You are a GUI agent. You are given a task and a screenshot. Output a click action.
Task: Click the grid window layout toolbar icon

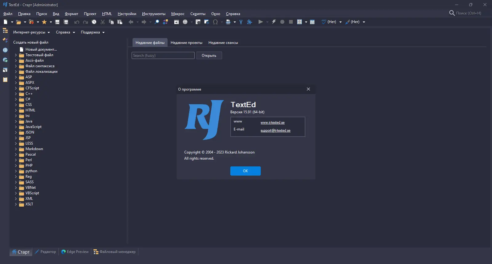pos(300,22)
